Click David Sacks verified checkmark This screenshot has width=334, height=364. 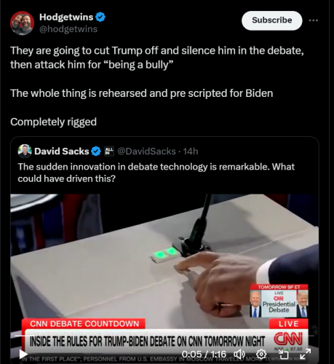96,151
